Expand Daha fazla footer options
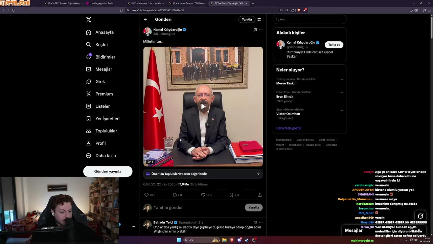Screen dimensions: 433x244 point(333,145)
